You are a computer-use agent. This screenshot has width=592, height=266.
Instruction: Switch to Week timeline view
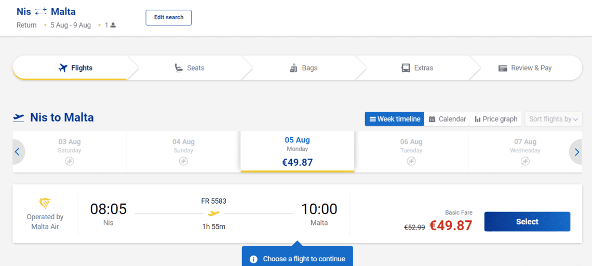tap(395, 119)
